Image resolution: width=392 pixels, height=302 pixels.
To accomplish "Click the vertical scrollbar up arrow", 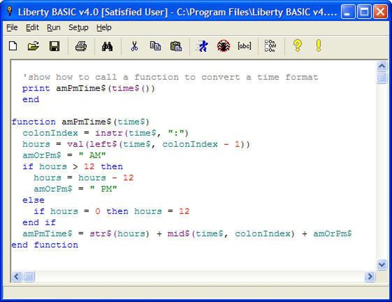I will coord(382,66).
